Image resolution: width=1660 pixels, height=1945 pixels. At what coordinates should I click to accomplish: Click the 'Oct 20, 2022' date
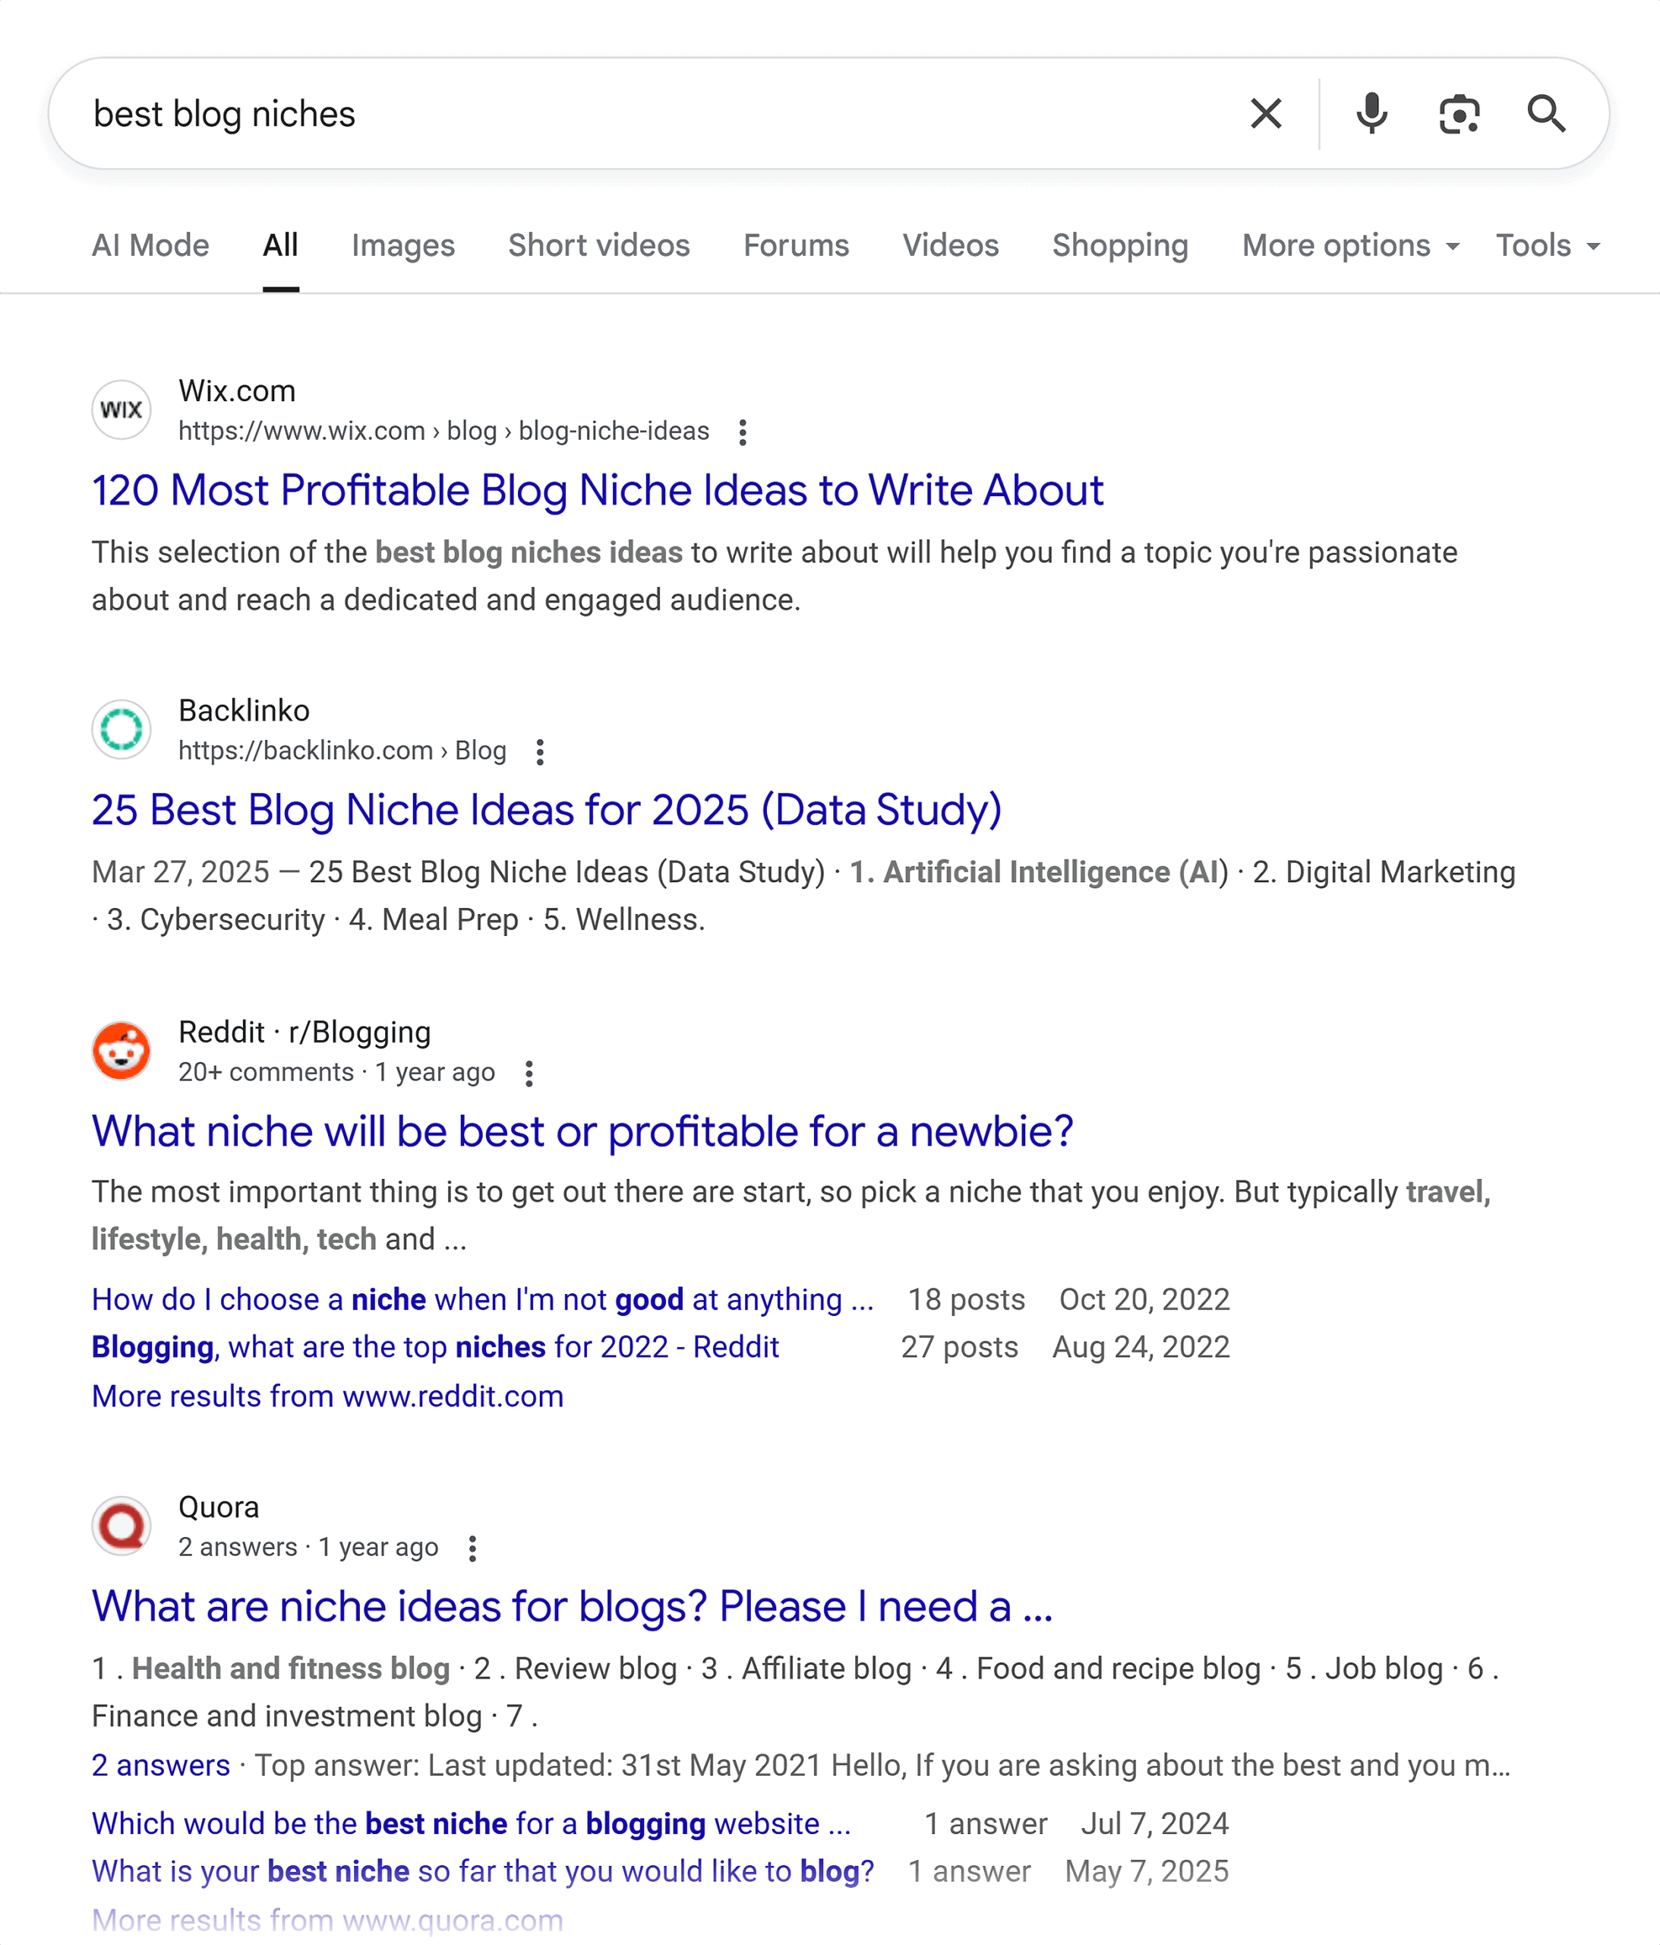[1144, 1299]
